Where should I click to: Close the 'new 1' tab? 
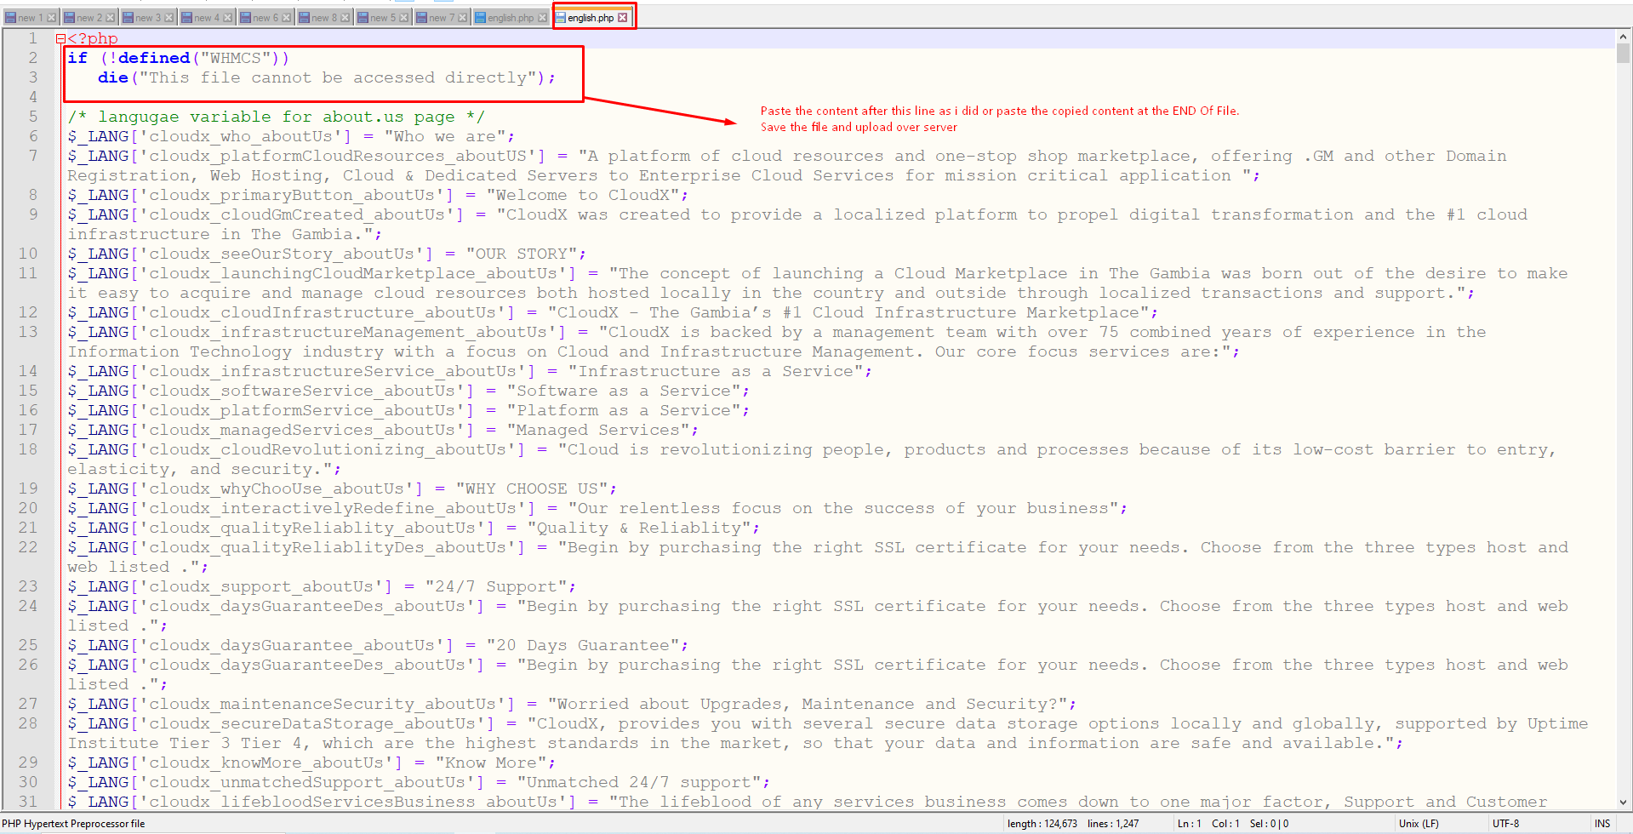tap(52, 18)
